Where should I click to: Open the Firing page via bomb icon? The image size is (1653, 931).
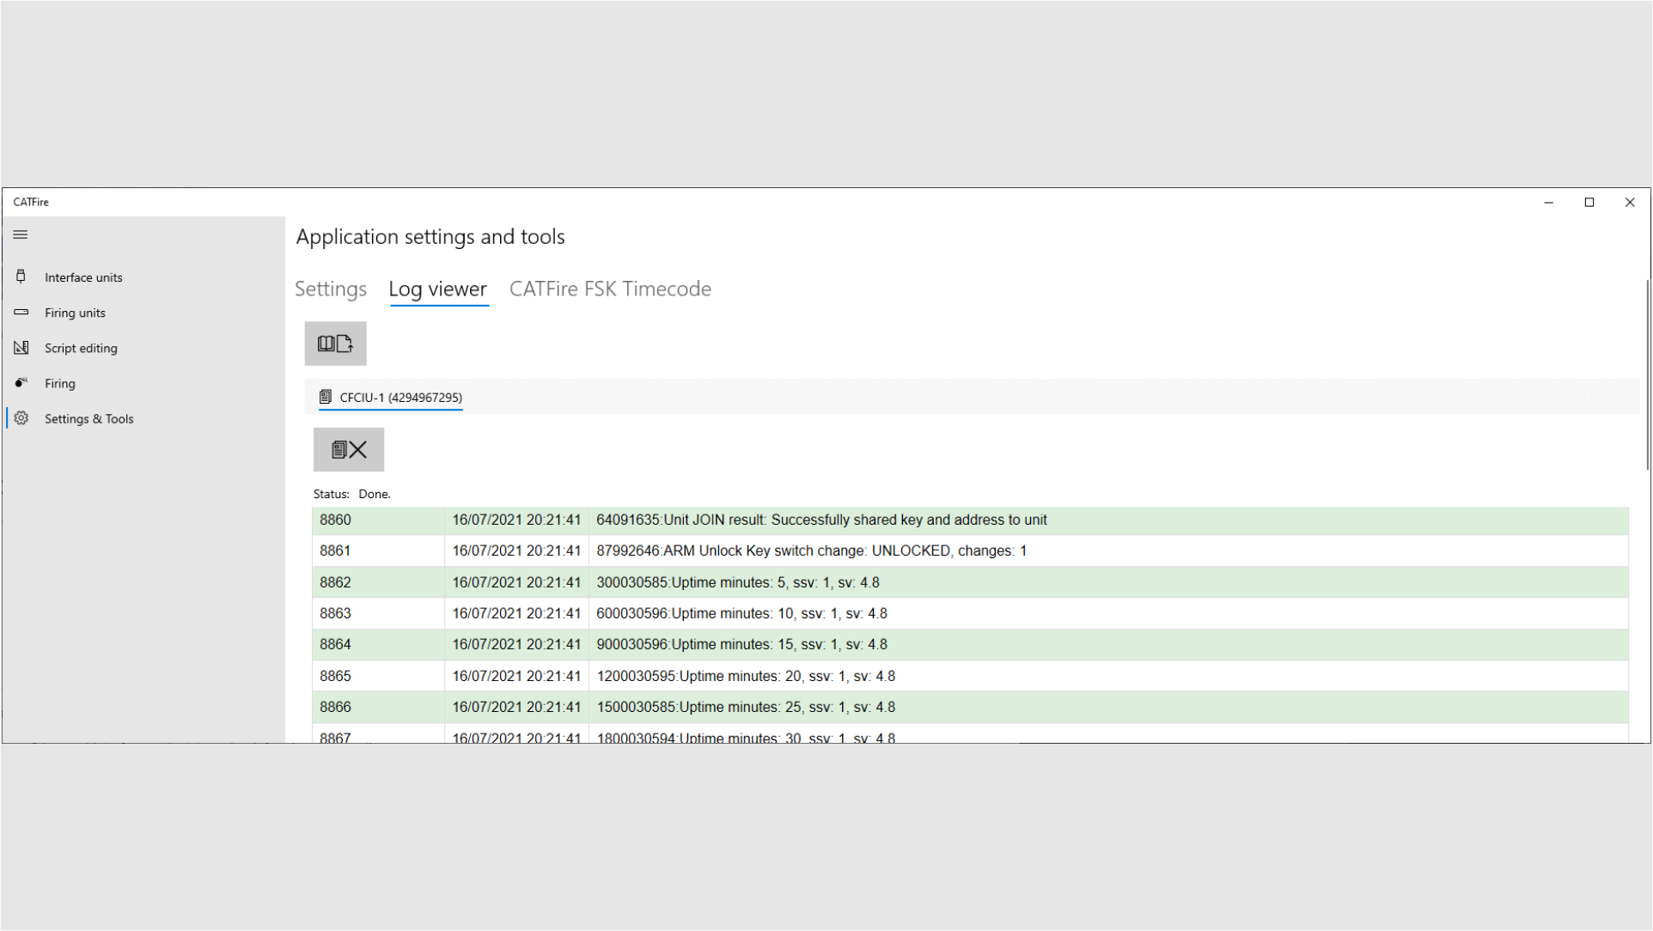pyautogui.click(x=21, y=383)
